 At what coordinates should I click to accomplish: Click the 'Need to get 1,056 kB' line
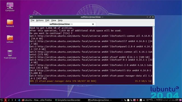pos(51,28)
